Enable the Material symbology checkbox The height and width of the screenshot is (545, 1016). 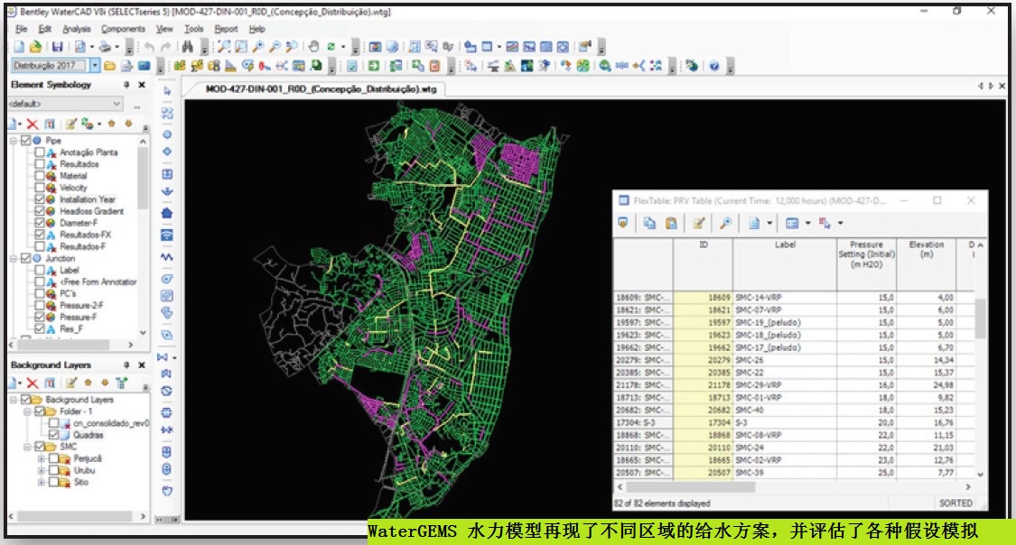(40, 176)
